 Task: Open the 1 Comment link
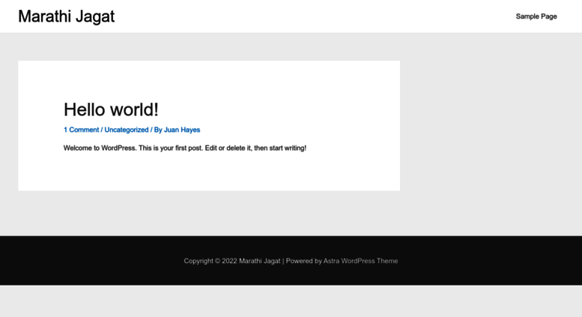click(82, 130)
